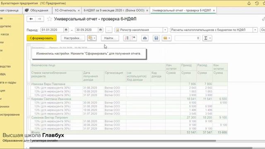Click the link icon at top right
265x149 pixels.
(263, 19)
